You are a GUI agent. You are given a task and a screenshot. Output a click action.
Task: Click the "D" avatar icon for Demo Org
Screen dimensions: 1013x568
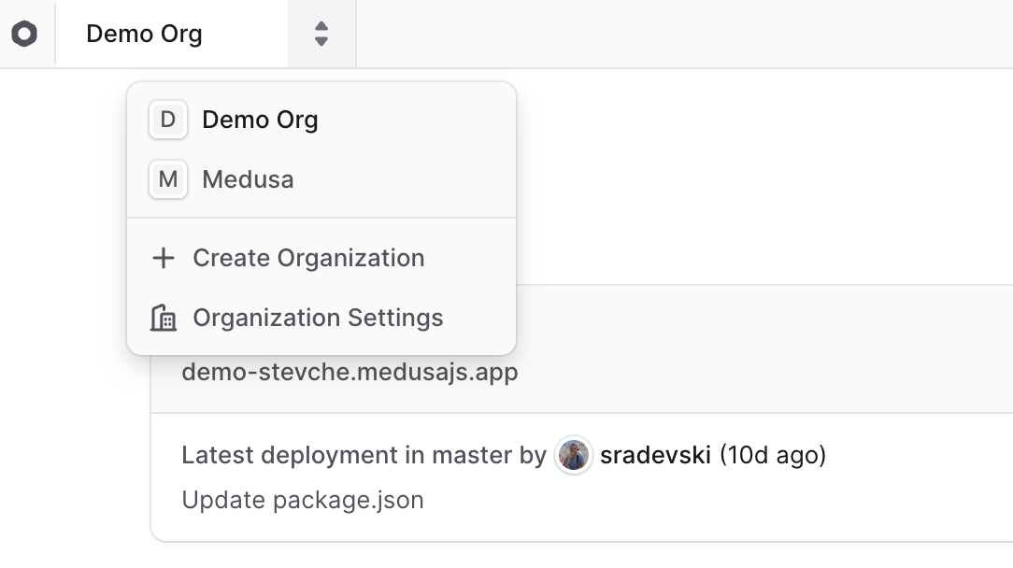[x=167, y=120]
